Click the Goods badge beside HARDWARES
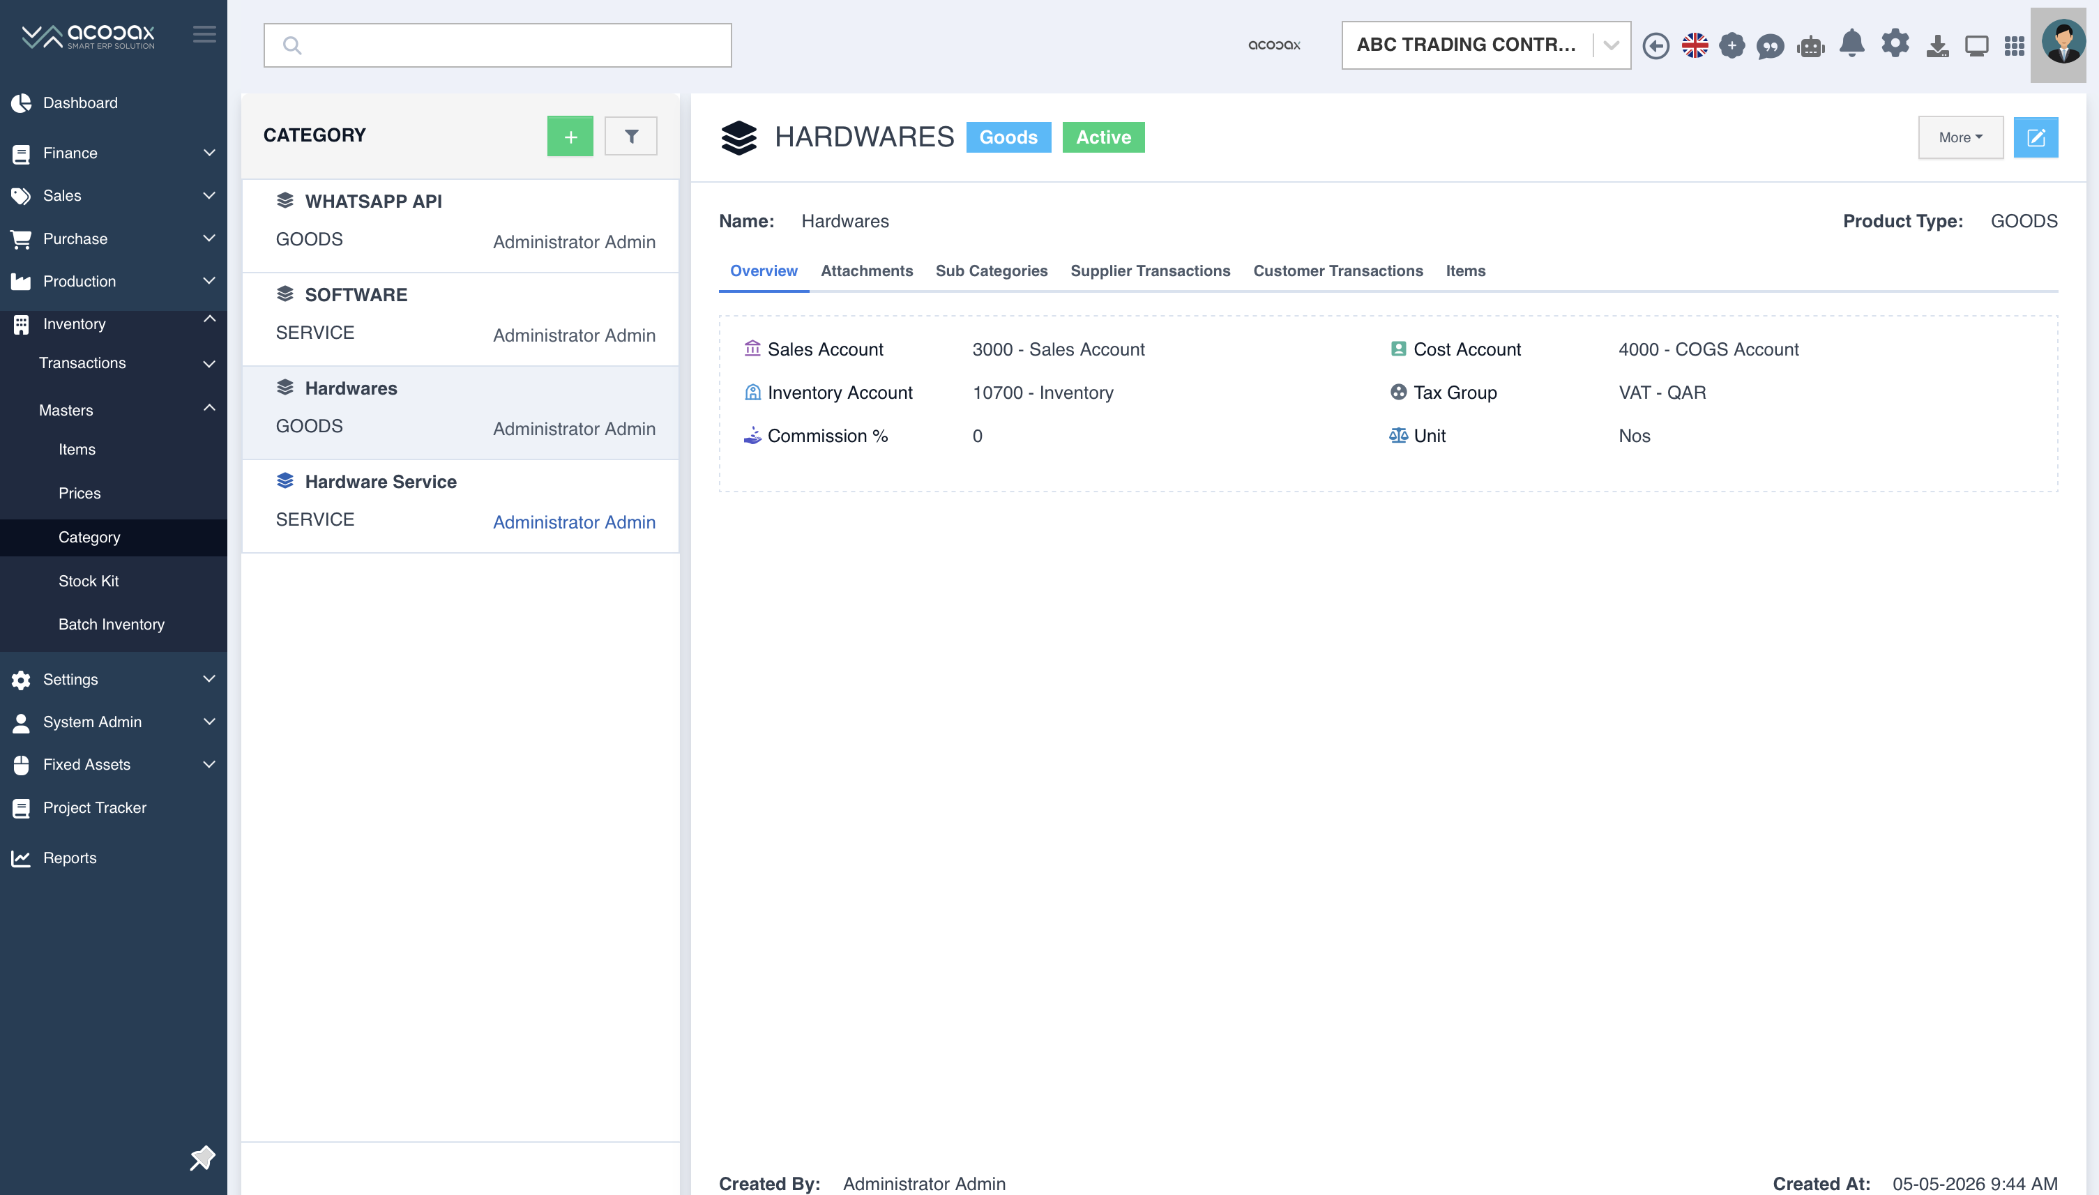The image size is (2099, 1195). pos(1008,137)
